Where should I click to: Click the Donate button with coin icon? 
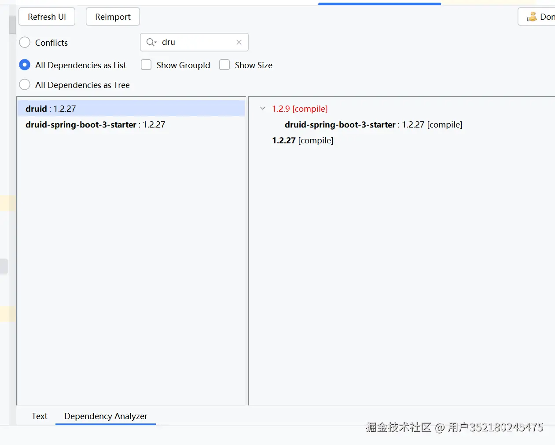537,17
